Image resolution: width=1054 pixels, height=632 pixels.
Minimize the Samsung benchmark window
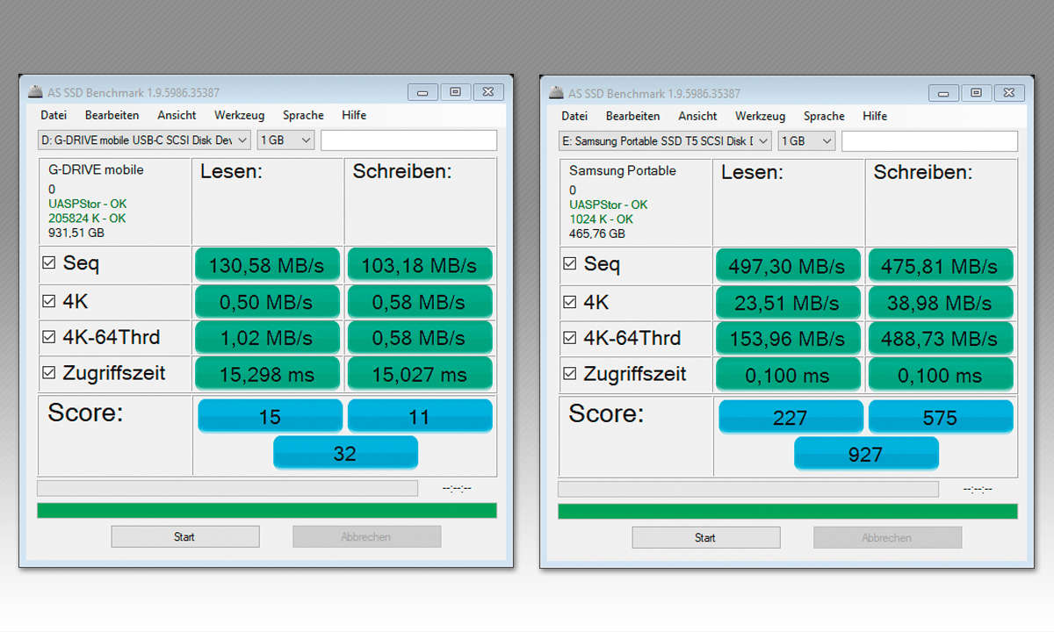coord(944,92)
